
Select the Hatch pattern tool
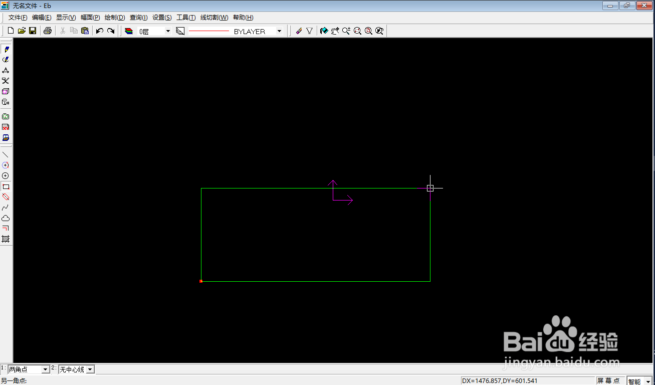tap(6, 239)
